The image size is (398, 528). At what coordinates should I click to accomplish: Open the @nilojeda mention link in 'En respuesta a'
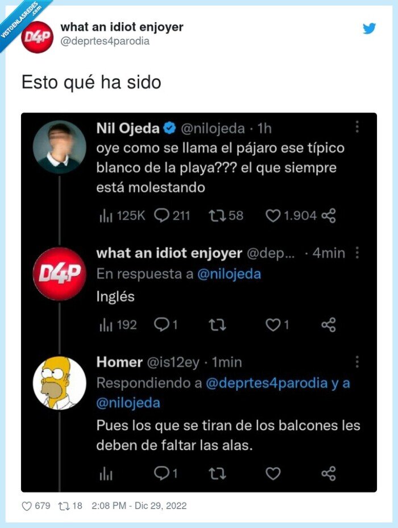(229, 274)
